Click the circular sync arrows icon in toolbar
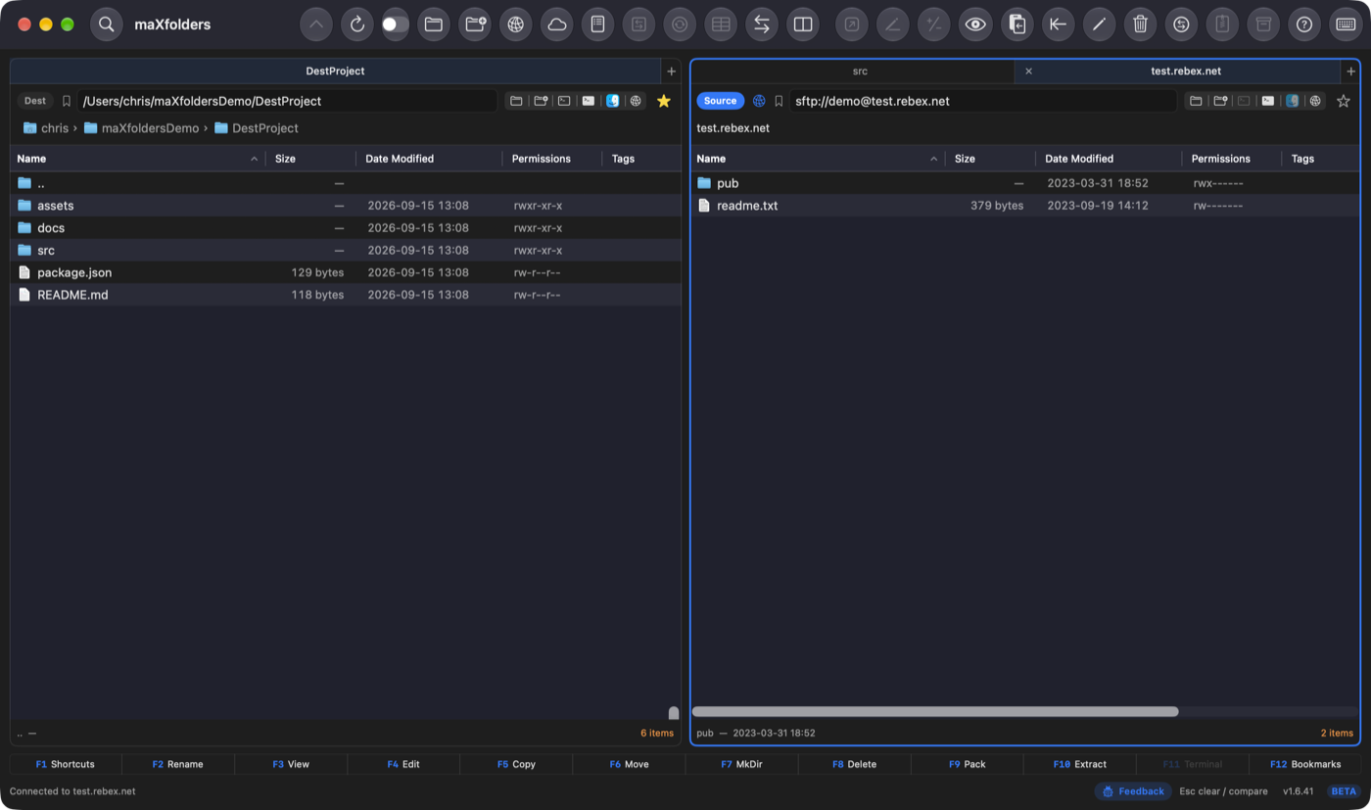The height and width of the screenshot is (810, 1371). click(x=1181, y=24)
